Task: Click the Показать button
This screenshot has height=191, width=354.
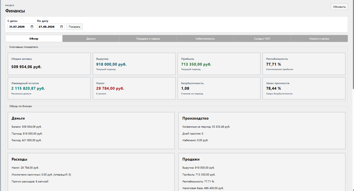Action: 75,27
